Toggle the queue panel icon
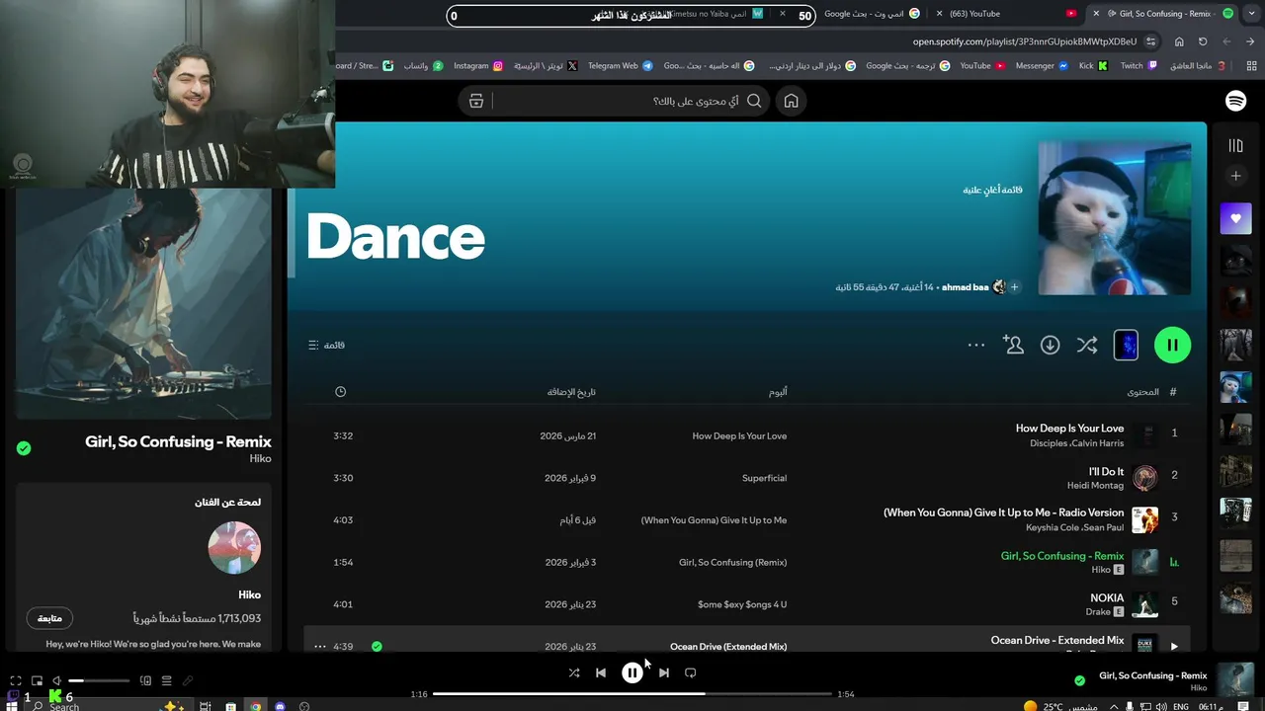Screen dimensions: 1265x711 coord(166,680)
